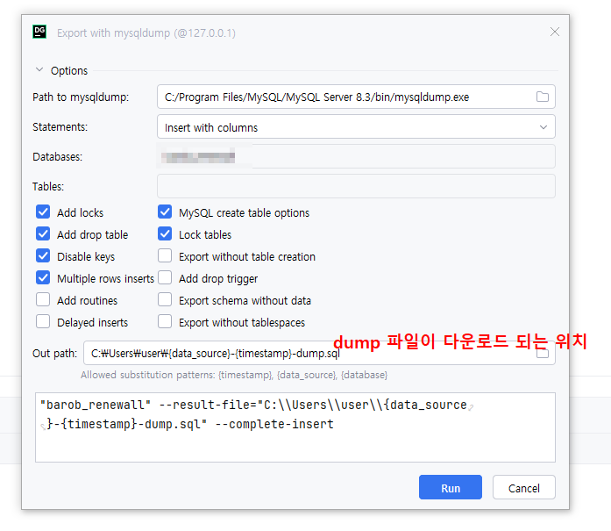Uncheck Add locks checkbox
Screen dimensions: 611x531
43,212
